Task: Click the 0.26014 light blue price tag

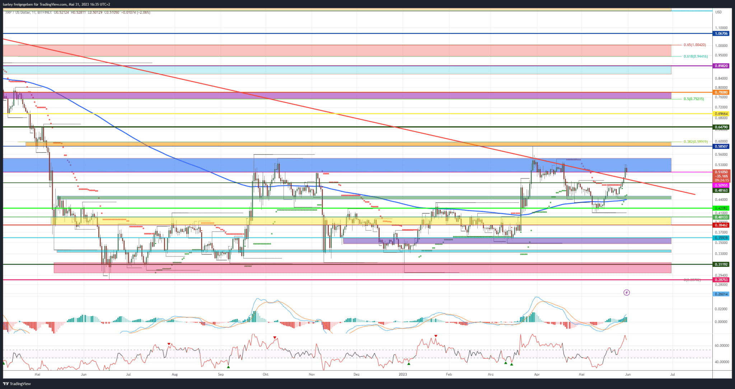Action: [x=721, y=294]
